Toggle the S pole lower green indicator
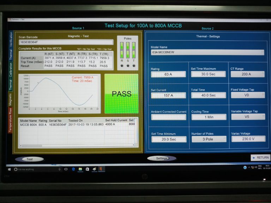The width and height of the screenshot is (271, 203). 128,54
